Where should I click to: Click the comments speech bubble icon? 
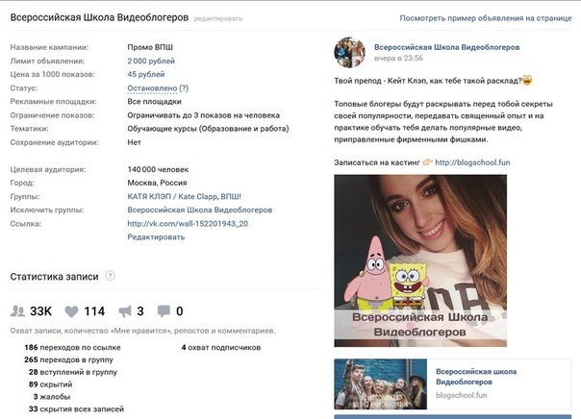pyautogui.click(x=164, y=311)
